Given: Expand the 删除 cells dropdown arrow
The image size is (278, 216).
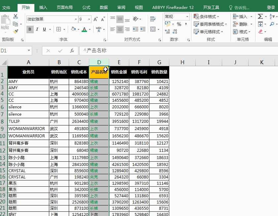Looking at the screenshot, I should pos(251,24).
